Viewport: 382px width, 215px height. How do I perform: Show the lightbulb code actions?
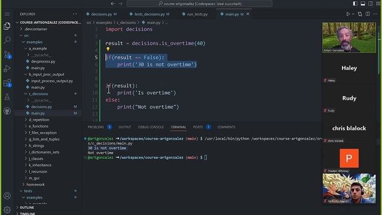click(x=108, y=50)
